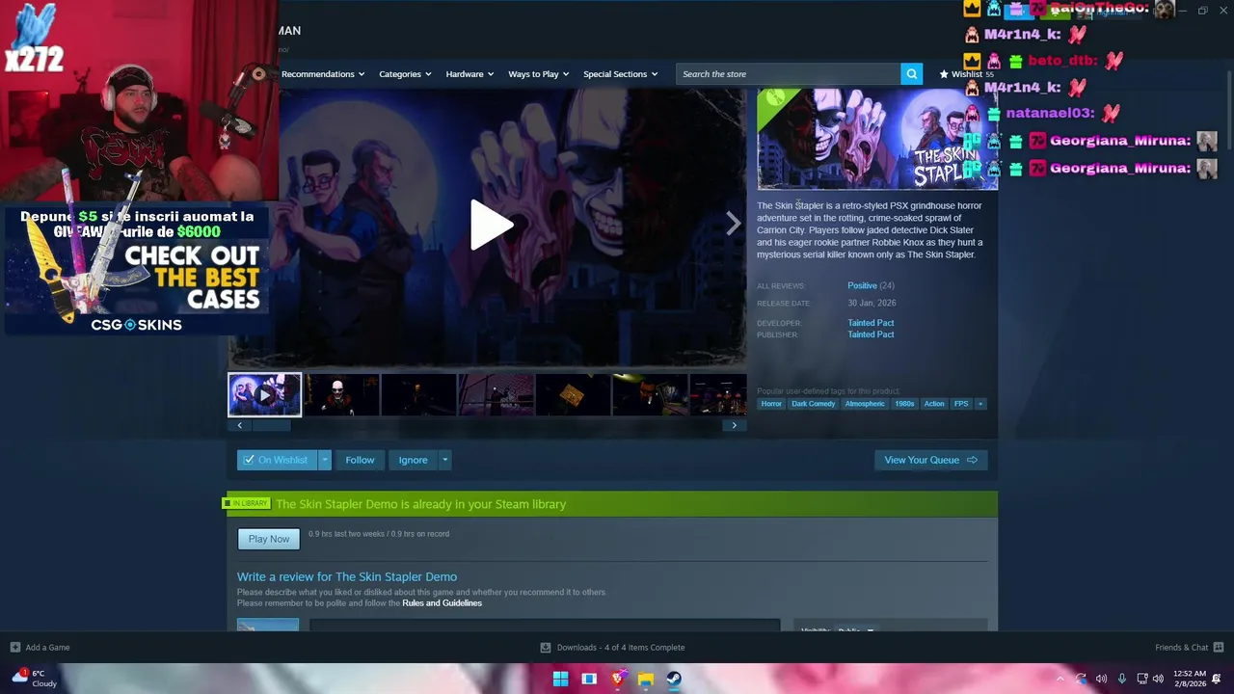Open the Windows Start menu
The width and height of the screenshot is (1234, 694).
(x=560, y=679)
